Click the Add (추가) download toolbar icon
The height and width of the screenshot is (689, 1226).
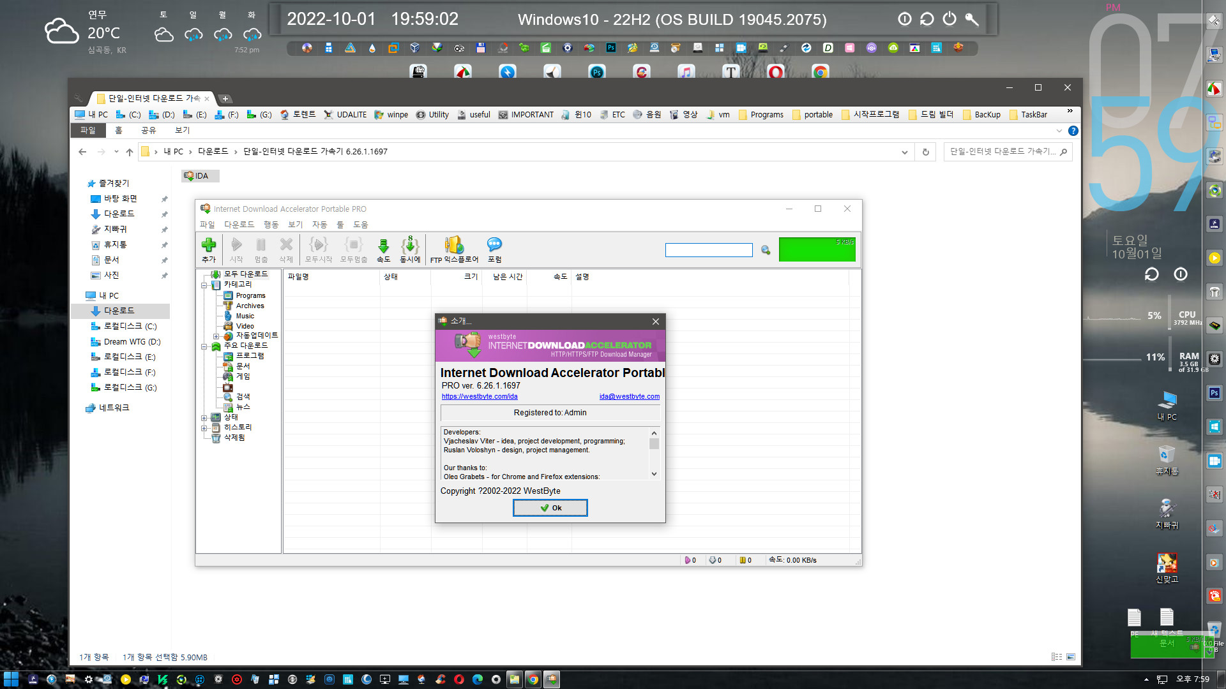click(209, 249)
